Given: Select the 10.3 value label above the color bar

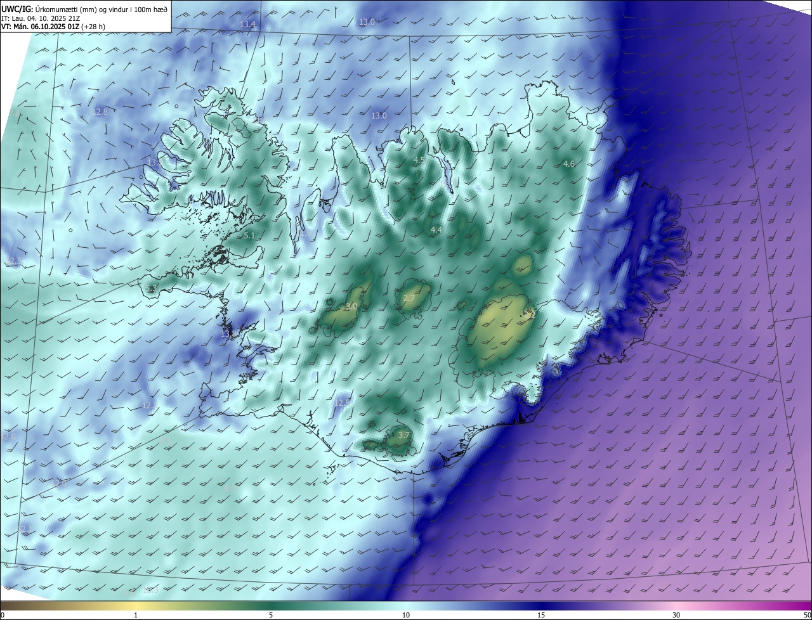Looking at the screenshot, I should (151, 590).
